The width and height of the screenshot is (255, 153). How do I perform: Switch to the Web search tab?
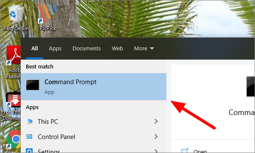(x=117, y=48)
